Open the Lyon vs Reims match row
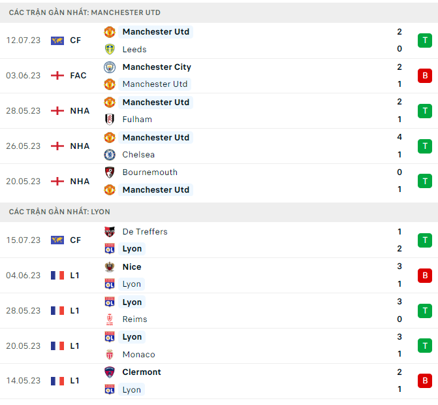 pyautogui.click(x=261, y=311)
